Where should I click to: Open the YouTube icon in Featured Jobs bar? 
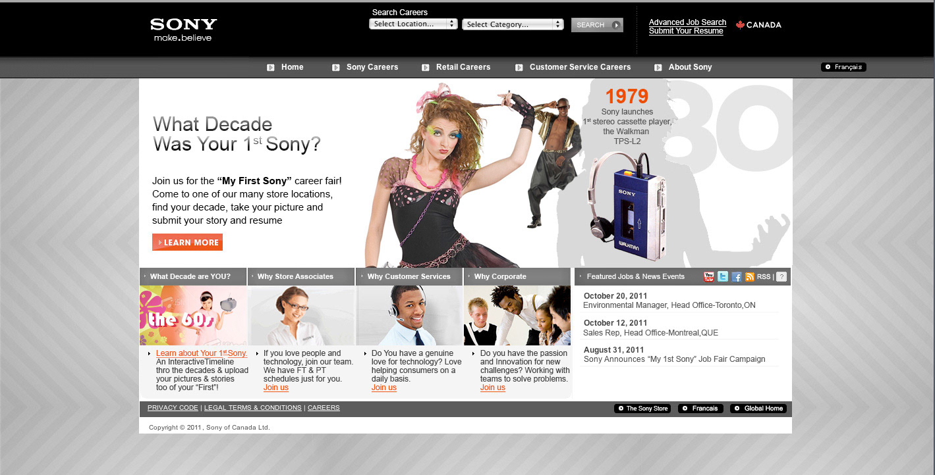[x=709, y=277]
